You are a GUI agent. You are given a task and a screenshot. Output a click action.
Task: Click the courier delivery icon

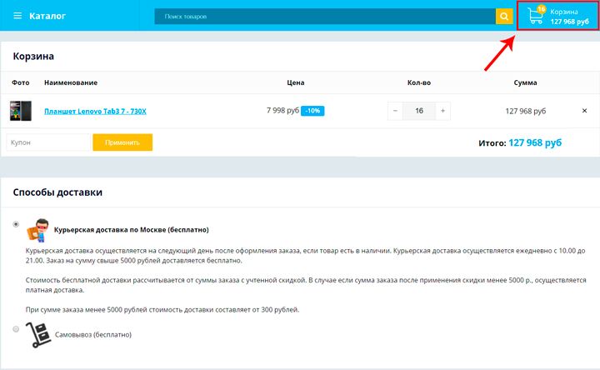tap(38, 229)
